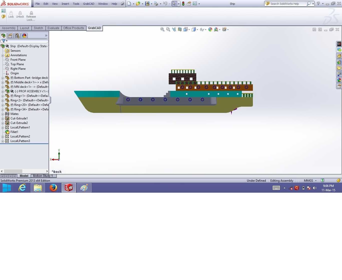
Task: Click the Zoom to Fit icon
Action: click(x=162, y=29)
